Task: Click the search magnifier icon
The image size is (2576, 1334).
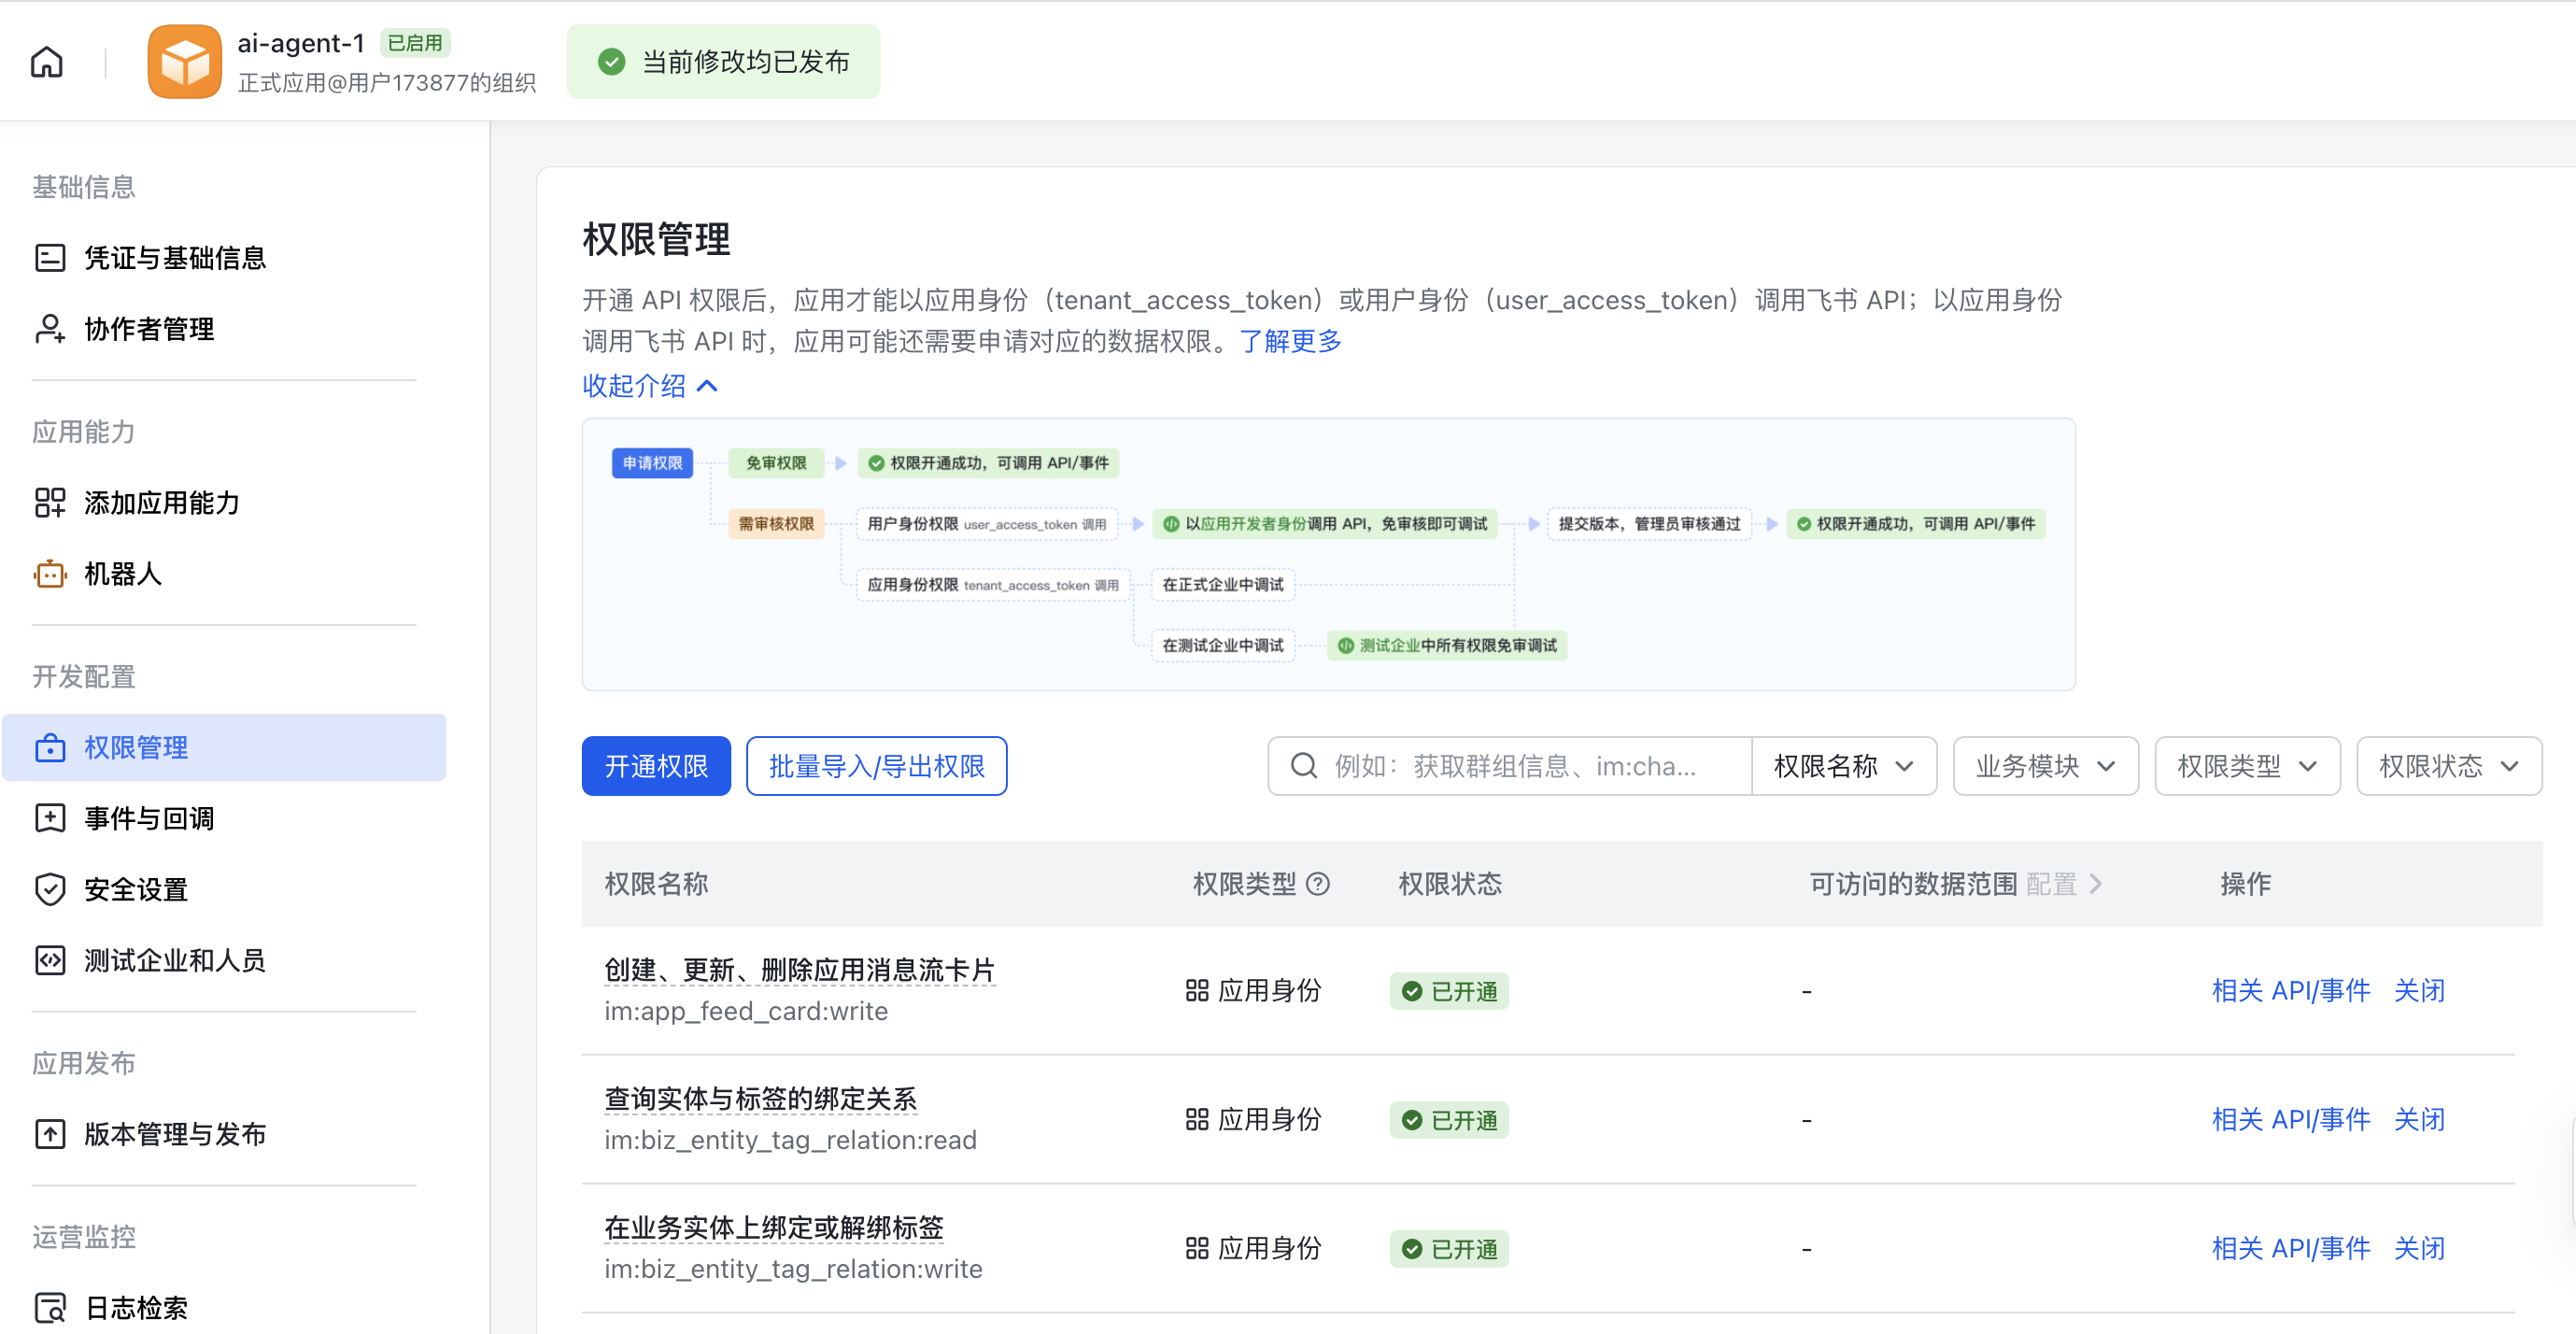Action: [1304, 766]
